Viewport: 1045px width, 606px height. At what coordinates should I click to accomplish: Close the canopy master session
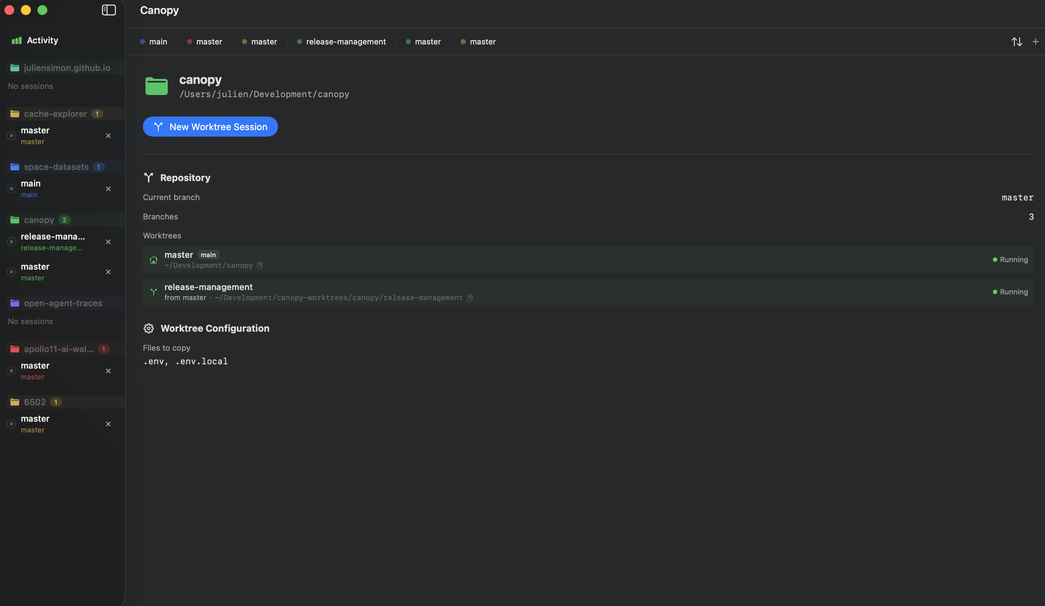click(108, 272)
